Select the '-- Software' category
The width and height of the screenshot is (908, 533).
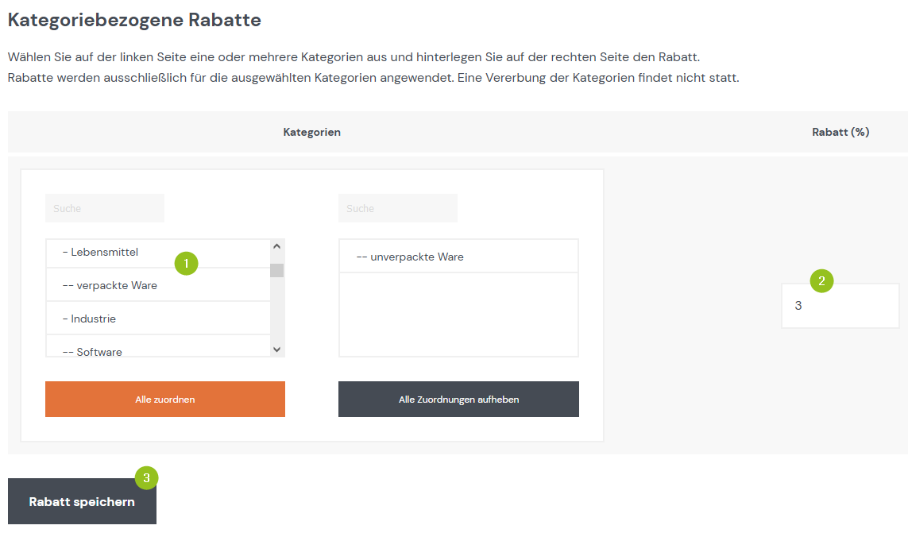pyautogui.click(x=158, y=347)
